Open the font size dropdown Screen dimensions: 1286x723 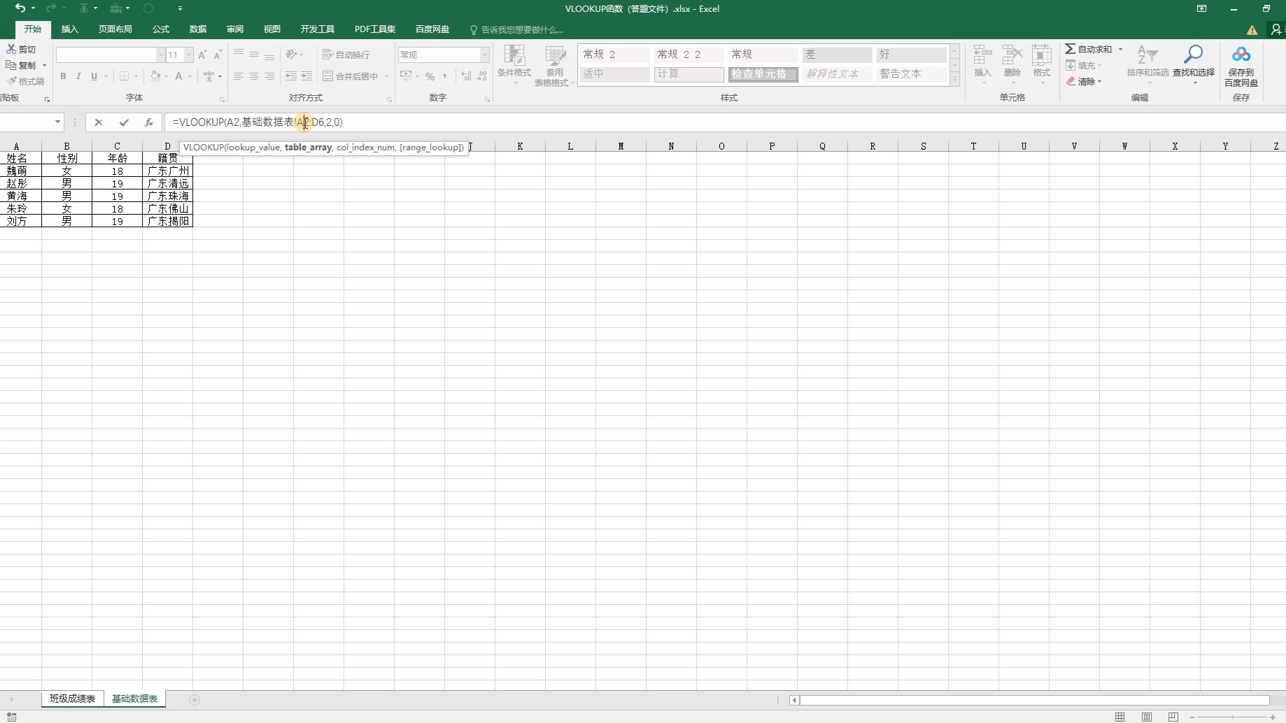pos(187,55)
